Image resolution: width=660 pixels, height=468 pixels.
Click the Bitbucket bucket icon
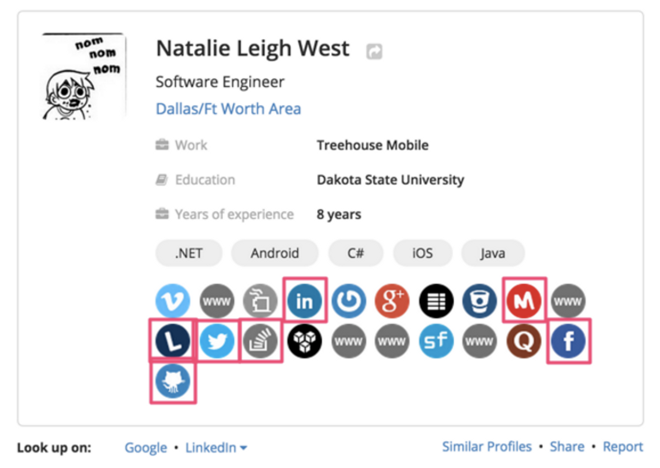[x=479, y=301]
